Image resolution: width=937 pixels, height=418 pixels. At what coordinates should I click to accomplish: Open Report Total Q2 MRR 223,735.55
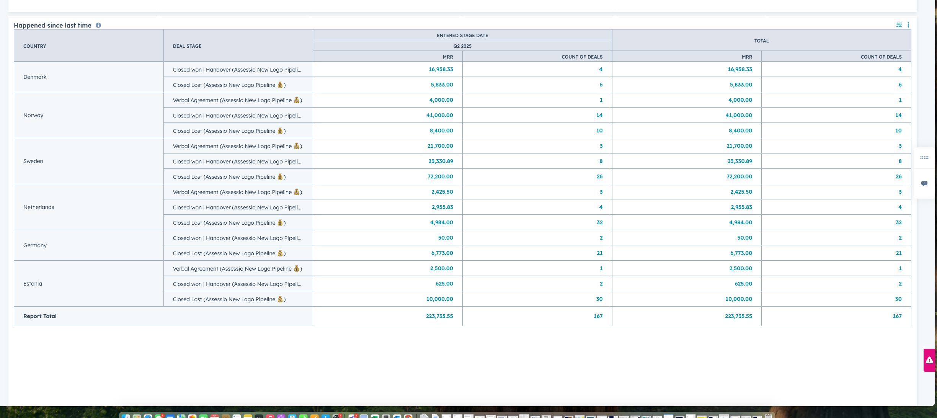pyautogui.click(x=439, y=316)
